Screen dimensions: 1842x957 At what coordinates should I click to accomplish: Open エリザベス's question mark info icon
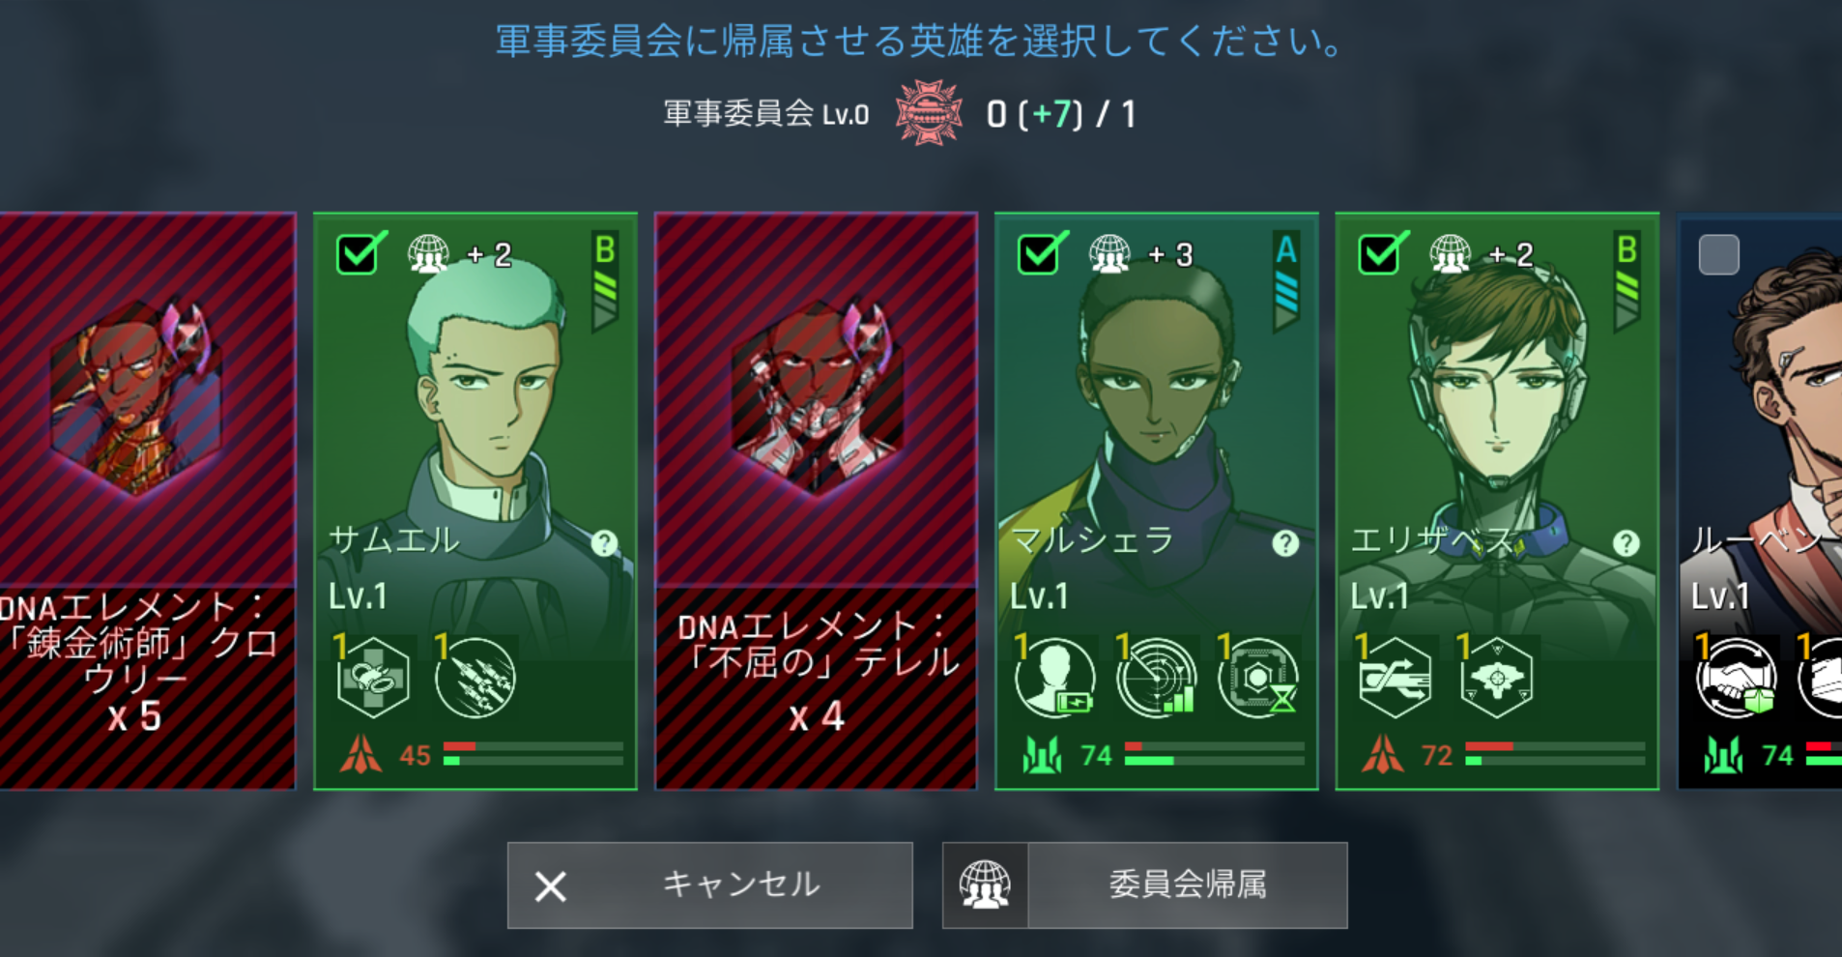[1626, 543]
